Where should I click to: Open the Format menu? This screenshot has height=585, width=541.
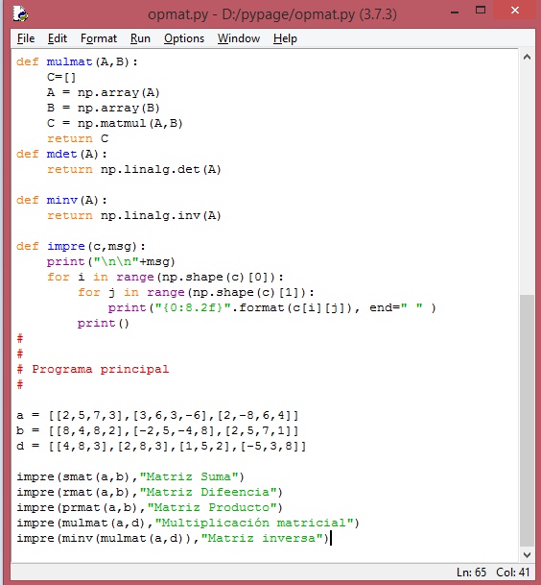point(99,38)
